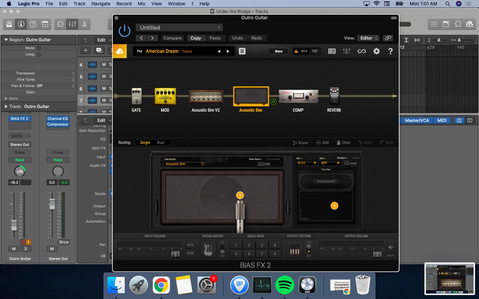Open the Track menu
The image size is (479, 299).
point(79,4)
